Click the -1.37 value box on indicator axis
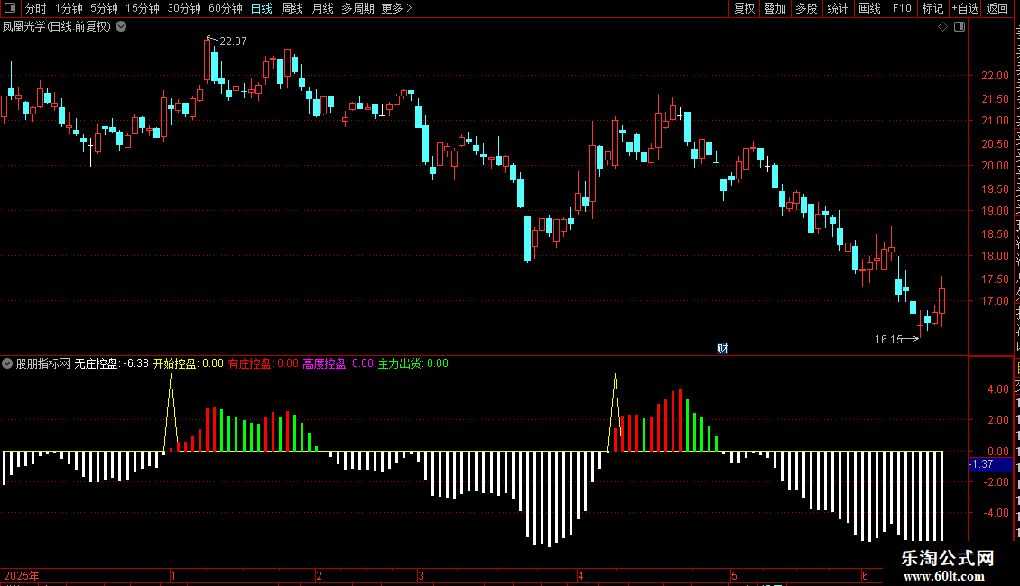 coord(990,464)
